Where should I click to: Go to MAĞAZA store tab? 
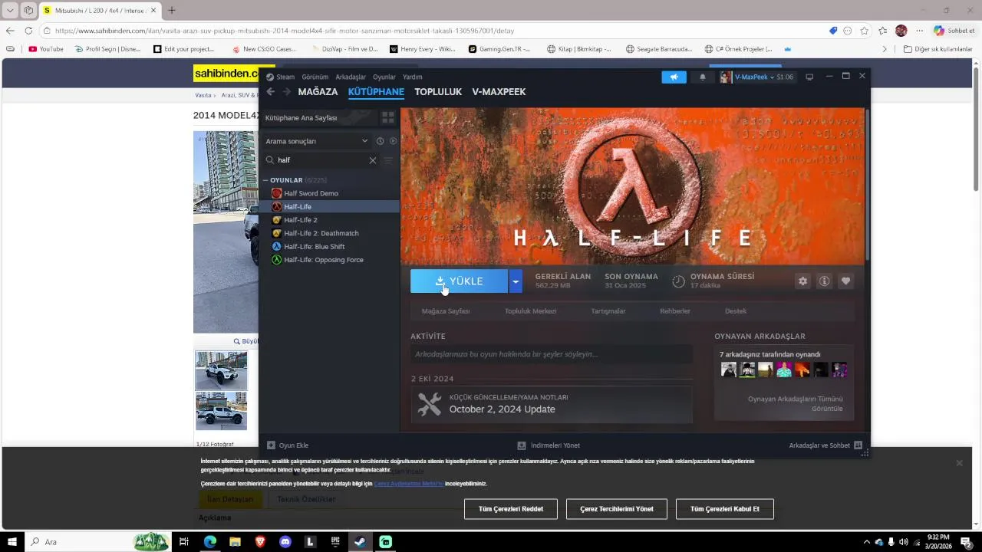[x=318, y=92]
